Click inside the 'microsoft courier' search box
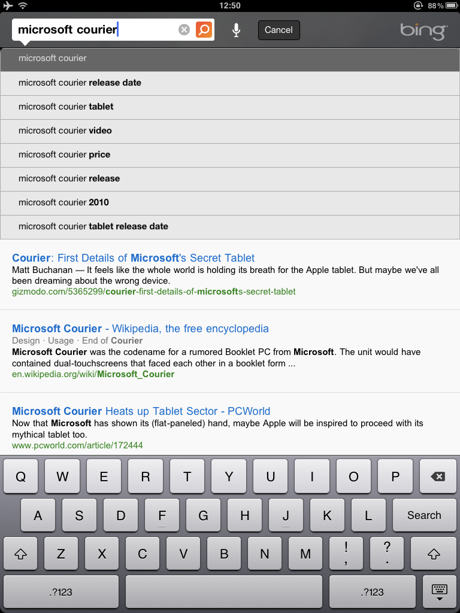Screen dimensions: 460x613 [x=94, y=30]
